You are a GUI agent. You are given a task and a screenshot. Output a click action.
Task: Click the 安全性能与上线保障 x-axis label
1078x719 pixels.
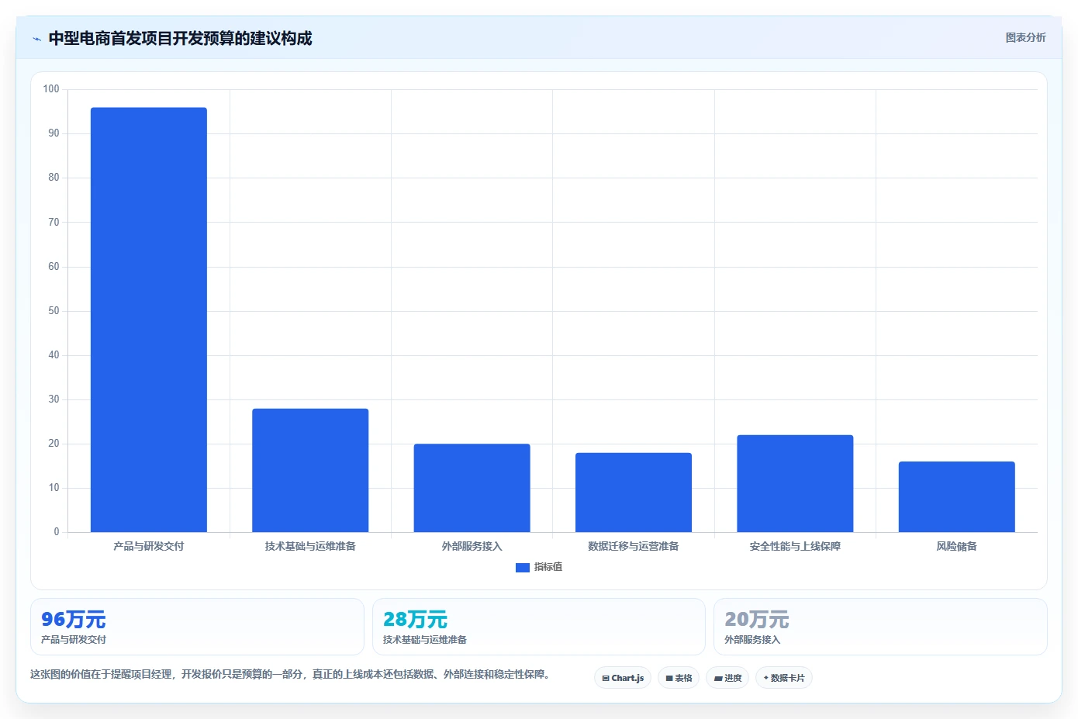coord(795,546)
